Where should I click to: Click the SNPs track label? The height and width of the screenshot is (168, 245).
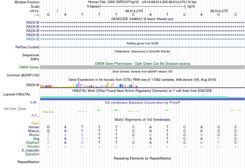pos(35,59)
